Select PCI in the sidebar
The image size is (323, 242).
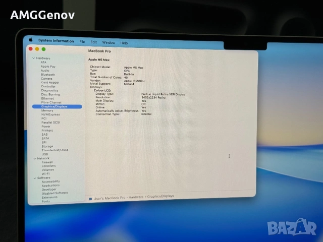pyautogui.click(x=44, y=118)
